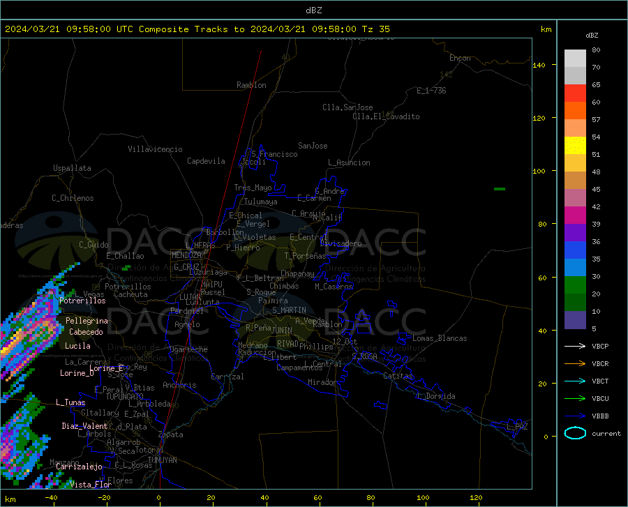Click the TUNUYAN map label
This screenshot has width=628, height=507.
(162, 460)
